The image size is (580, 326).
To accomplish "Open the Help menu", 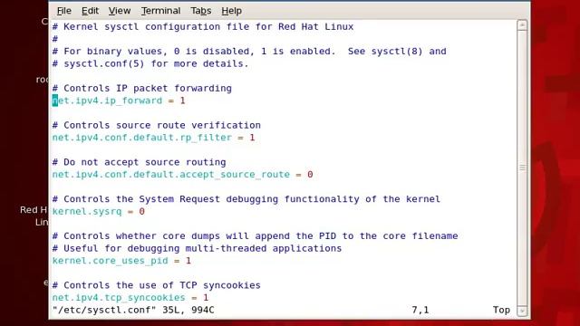I will point(232,11).
